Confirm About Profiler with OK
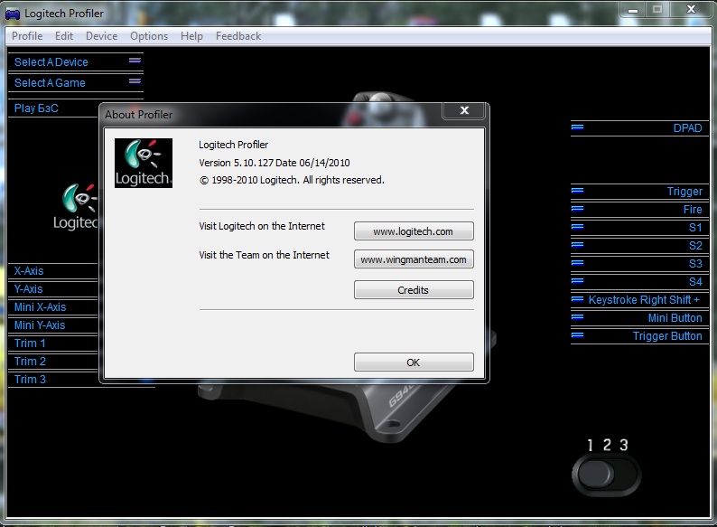This screenshot has width=717, height=527. point(414,362)
